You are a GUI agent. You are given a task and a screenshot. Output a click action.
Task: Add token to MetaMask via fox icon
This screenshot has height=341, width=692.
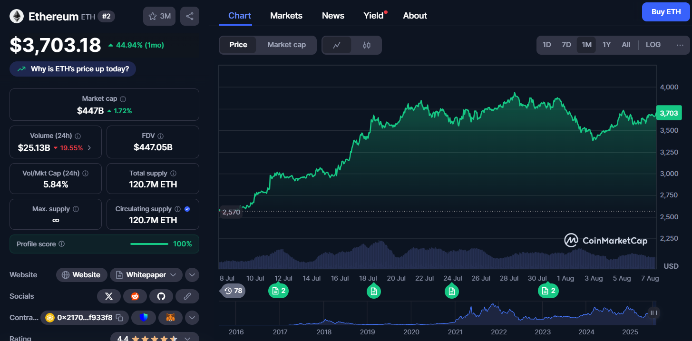pyautogui.click(x=170, y=317)
